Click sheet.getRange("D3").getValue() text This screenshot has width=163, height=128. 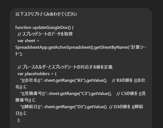76,107
